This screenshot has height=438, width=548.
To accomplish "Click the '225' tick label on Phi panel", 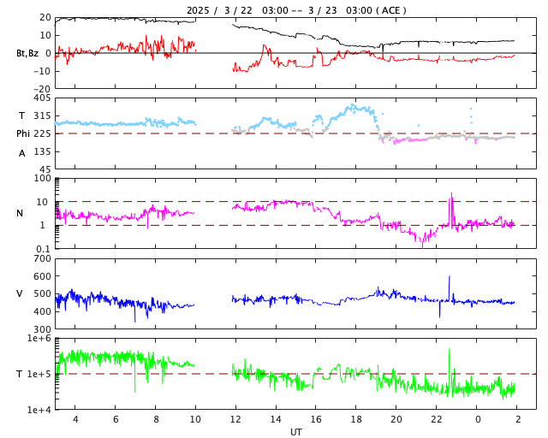I will coord(42,133).
